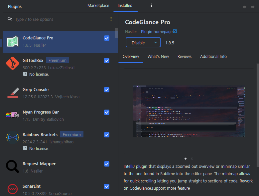Uncheck the Request Mapper plugin checkbox
Viewport: 259px width, 196px height.
click(x=107, y=164)
